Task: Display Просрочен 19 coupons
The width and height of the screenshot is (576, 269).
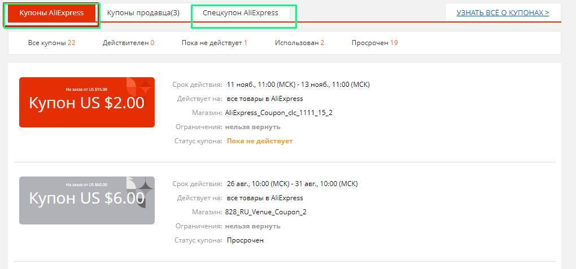Action: 374,43
